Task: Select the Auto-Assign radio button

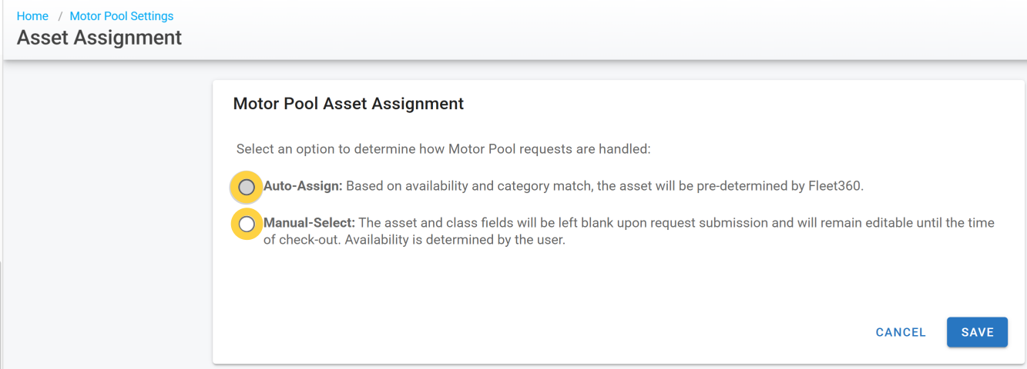Action: tap(246, 187)
